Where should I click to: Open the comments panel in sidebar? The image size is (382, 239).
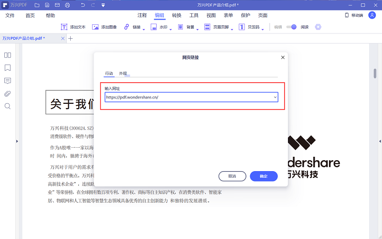click(8, 81)
